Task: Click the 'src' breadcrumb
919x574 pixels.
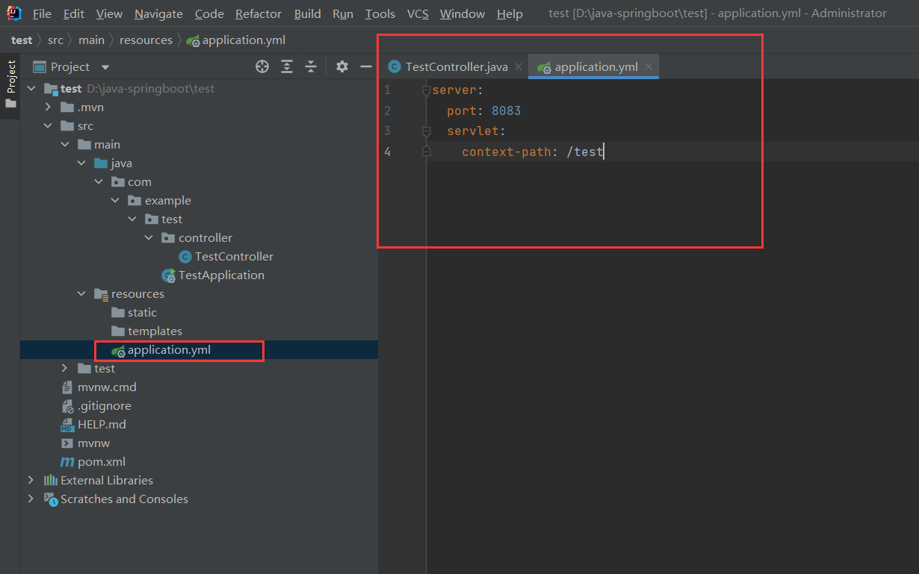Action: (x=55, y=40)
